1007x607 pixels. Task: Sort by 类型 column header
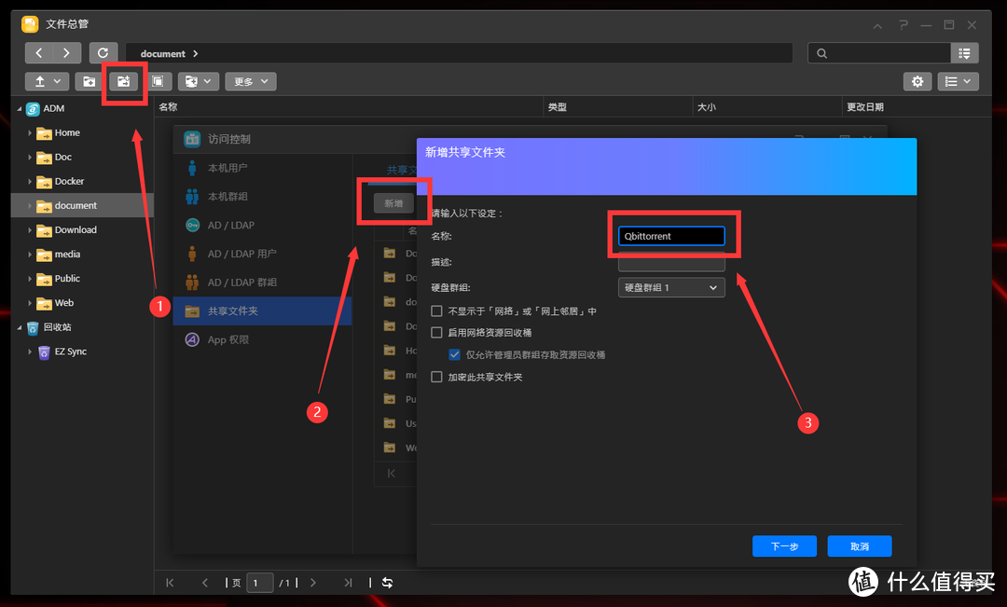coord(558,107)
